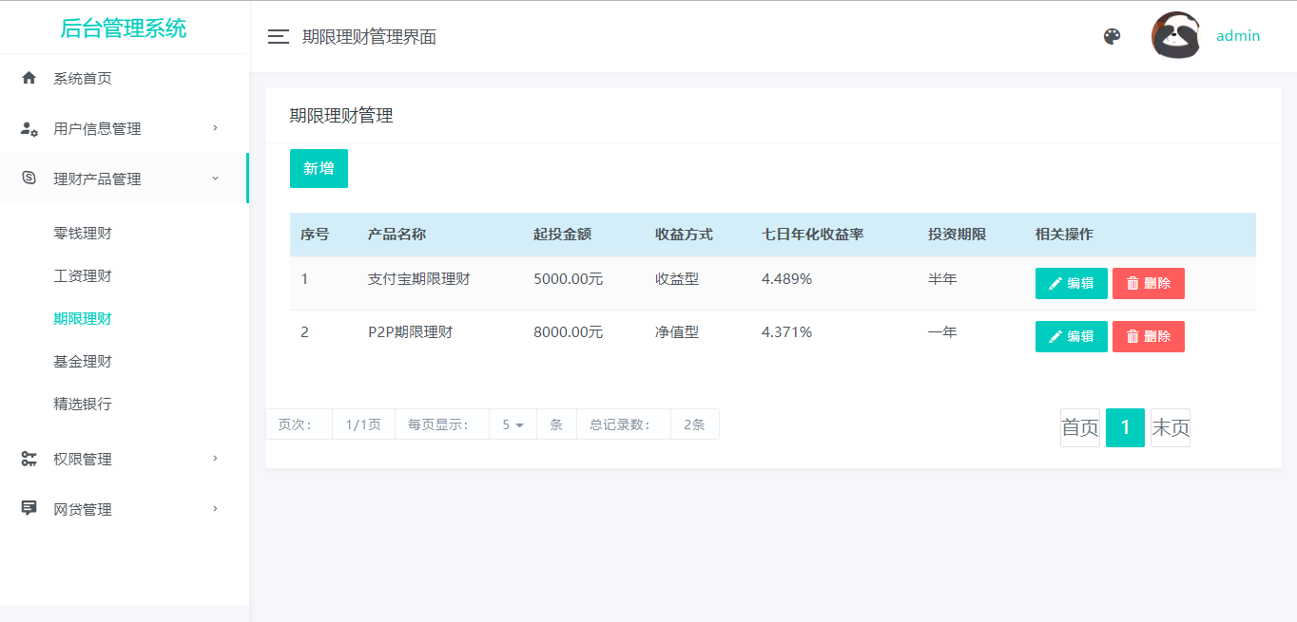Click the 新增 button
The height and width of the screenshot is (622, 1297).
tap(319, 168)
